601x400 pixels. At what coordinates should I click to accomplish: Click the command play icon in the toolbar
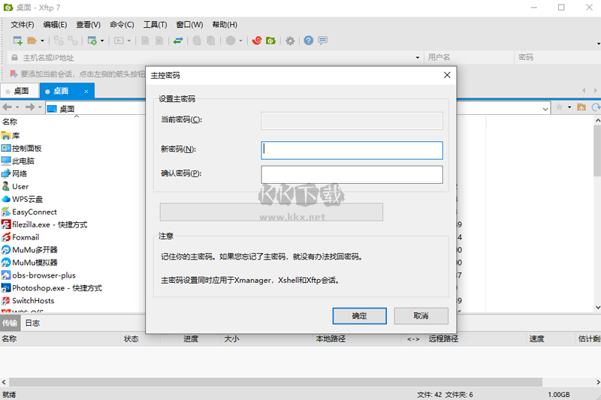(x=119, y=41)
